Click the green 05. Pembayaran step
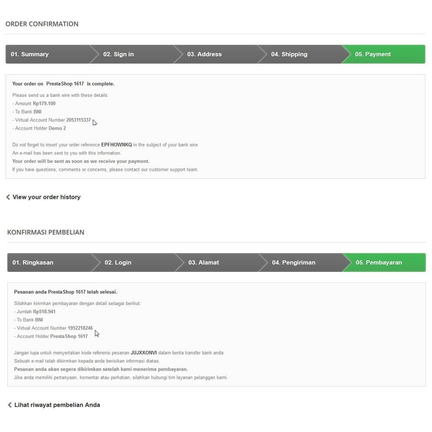 (x=384, y=263)
